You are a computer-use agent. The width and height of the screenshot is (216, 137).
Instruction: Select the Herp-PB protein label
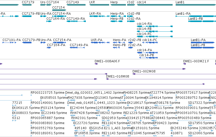tap(119, 45)
